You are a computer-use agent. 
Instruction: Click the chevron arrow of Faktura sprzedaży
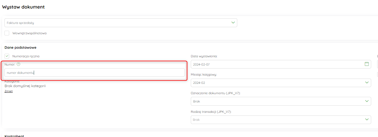[x=233, y=22]
